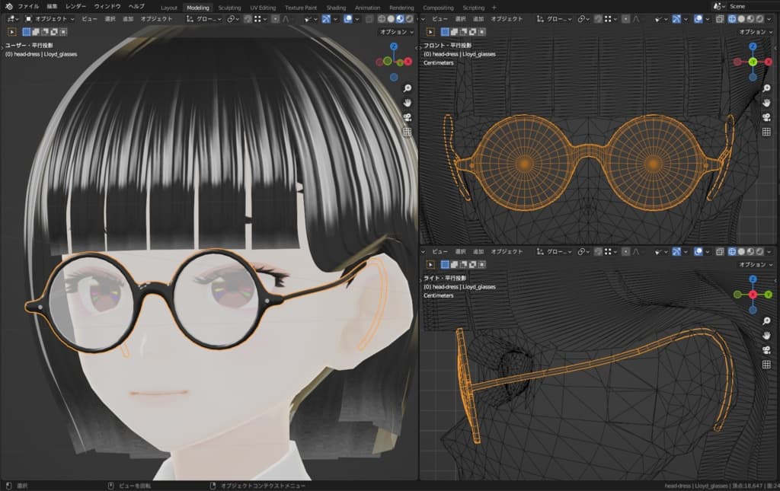Toggle X-ray mode in the front viewport header
Viewport: 780px width, 491px height.
719,18
